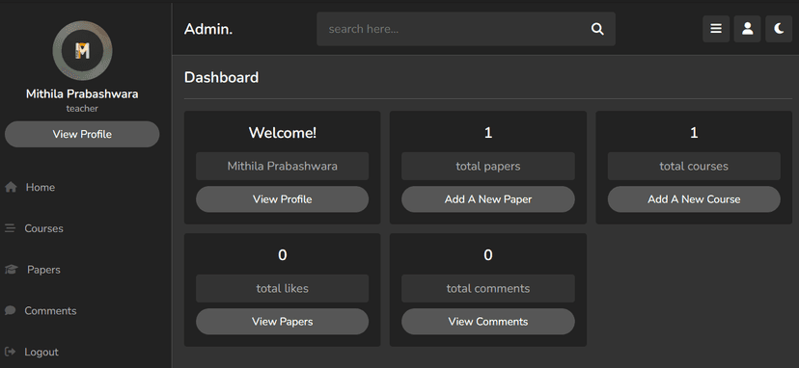Open the user account icon in header

(x=748, y=29)
